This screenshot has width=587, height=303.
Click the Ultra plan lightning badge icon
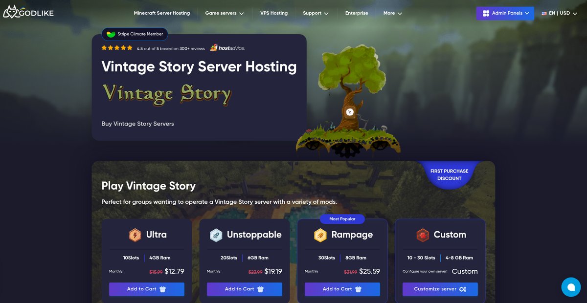[x=135, y=235]
